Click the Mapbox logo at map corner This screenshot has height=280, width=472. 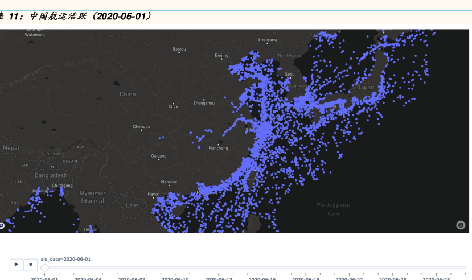[2, 225]
